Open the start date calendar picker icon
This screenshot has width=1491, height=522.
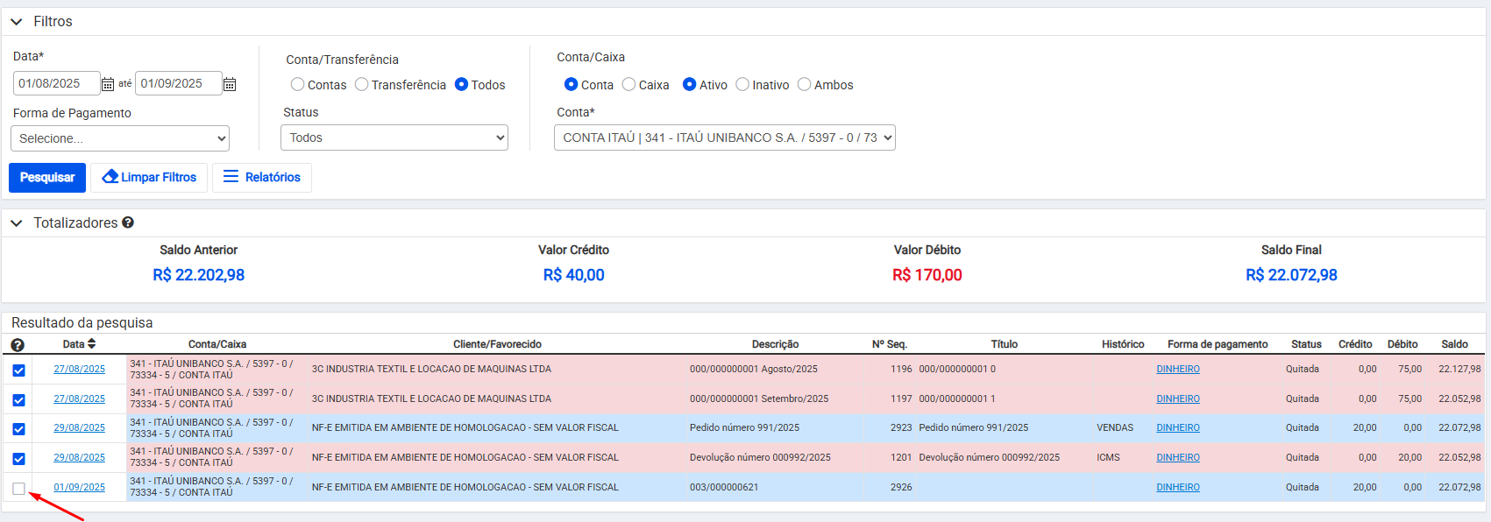108,84
